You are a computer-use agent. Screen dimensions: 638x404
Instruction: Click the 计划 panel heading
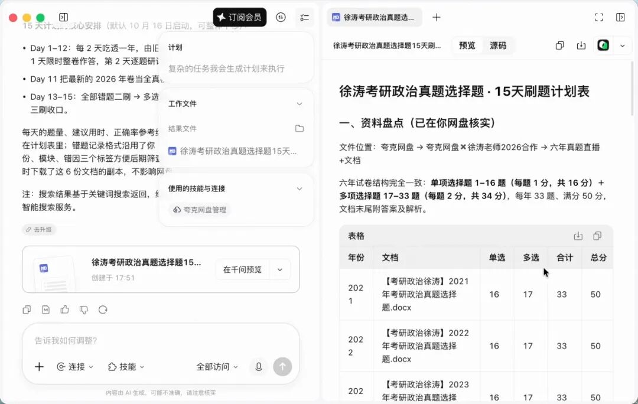pos(175,48)
